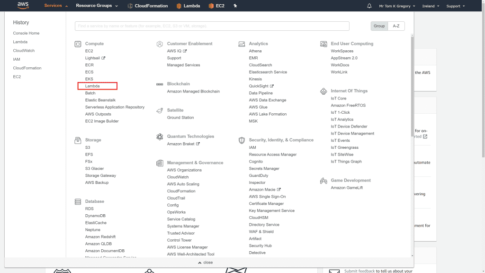485x273 pixels.
Task: Click the CloudFormation shortcut icon in navbar
Action: pos(130,6)
